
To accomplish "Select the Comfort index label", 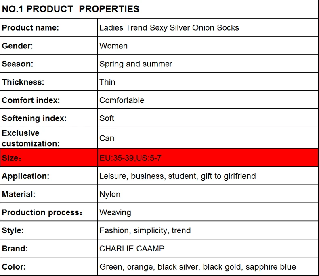I will click(x=31, y=100).
